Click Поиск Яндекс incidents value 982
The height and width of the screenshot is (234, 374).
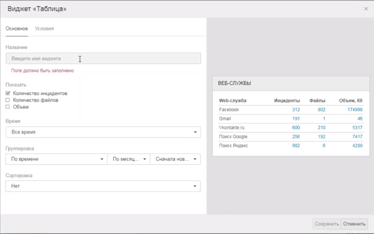point(296,146)
